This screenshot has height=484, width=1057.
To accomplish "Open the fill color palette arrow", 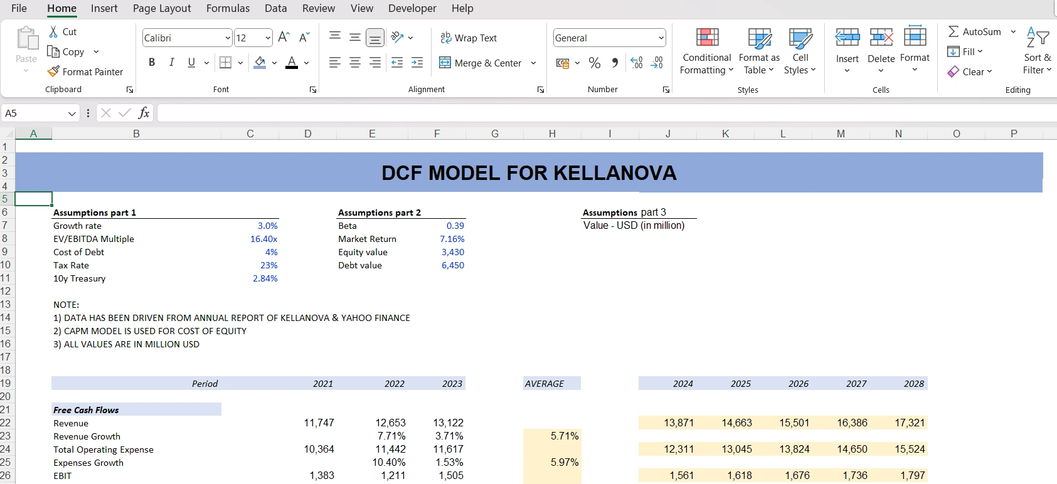I will 274,63.
